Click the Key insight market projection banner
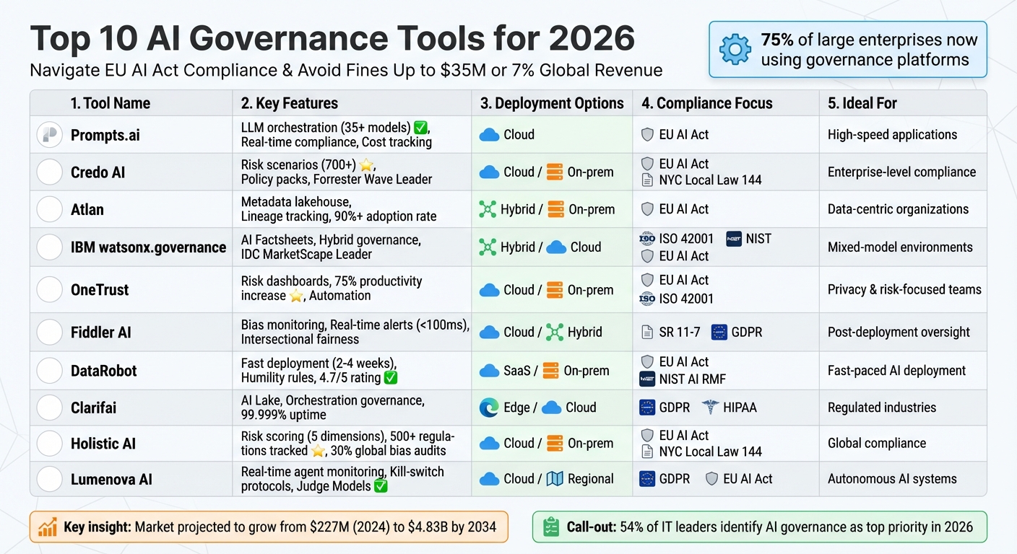This screenshot has height=554, width=1017. [x=269, y=527]
